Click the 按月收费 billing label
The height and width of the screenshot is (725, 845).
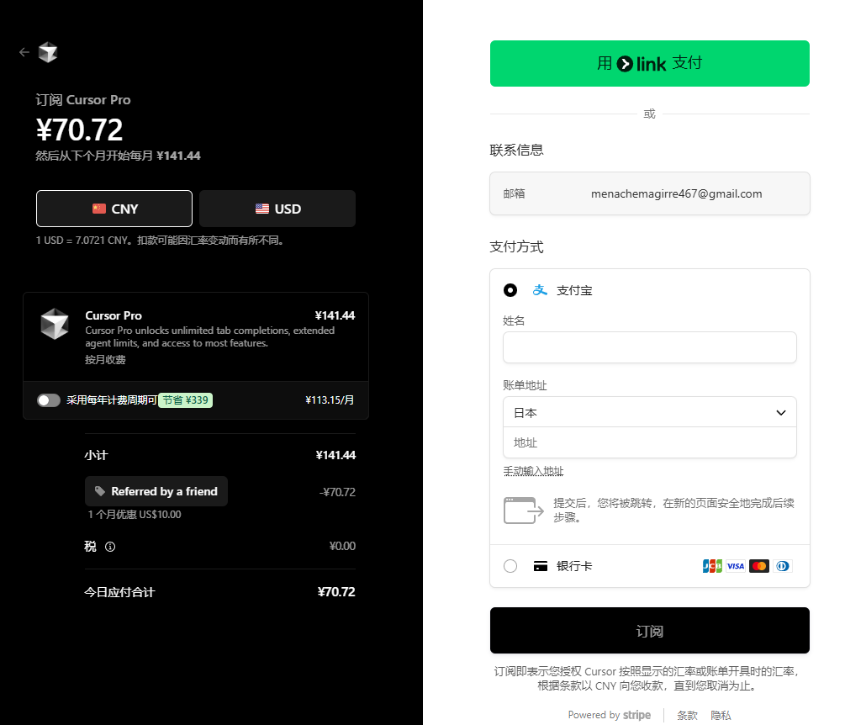(105, 359)
